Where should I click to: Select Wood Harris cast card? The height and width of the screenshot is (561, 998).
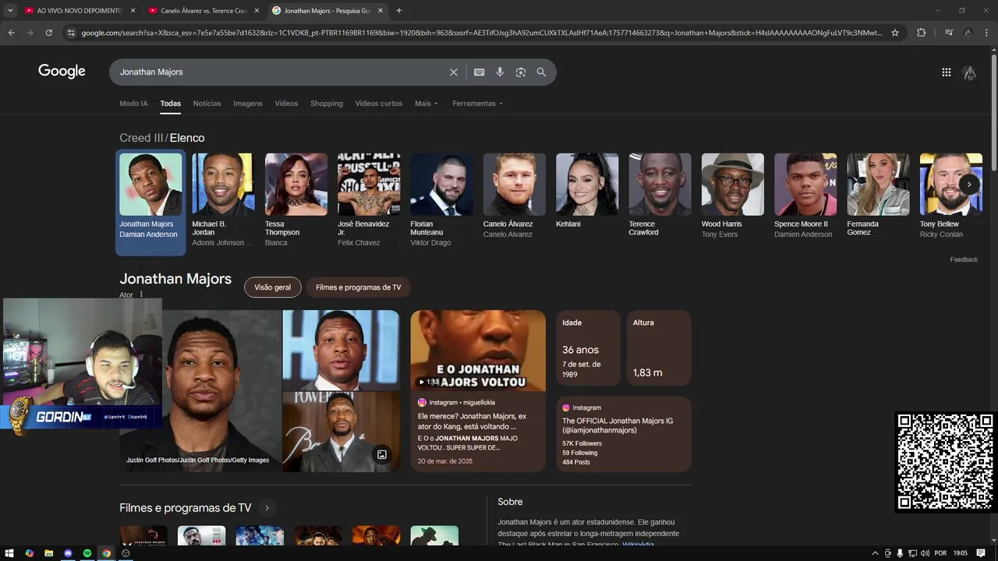[x=732, y=196]
